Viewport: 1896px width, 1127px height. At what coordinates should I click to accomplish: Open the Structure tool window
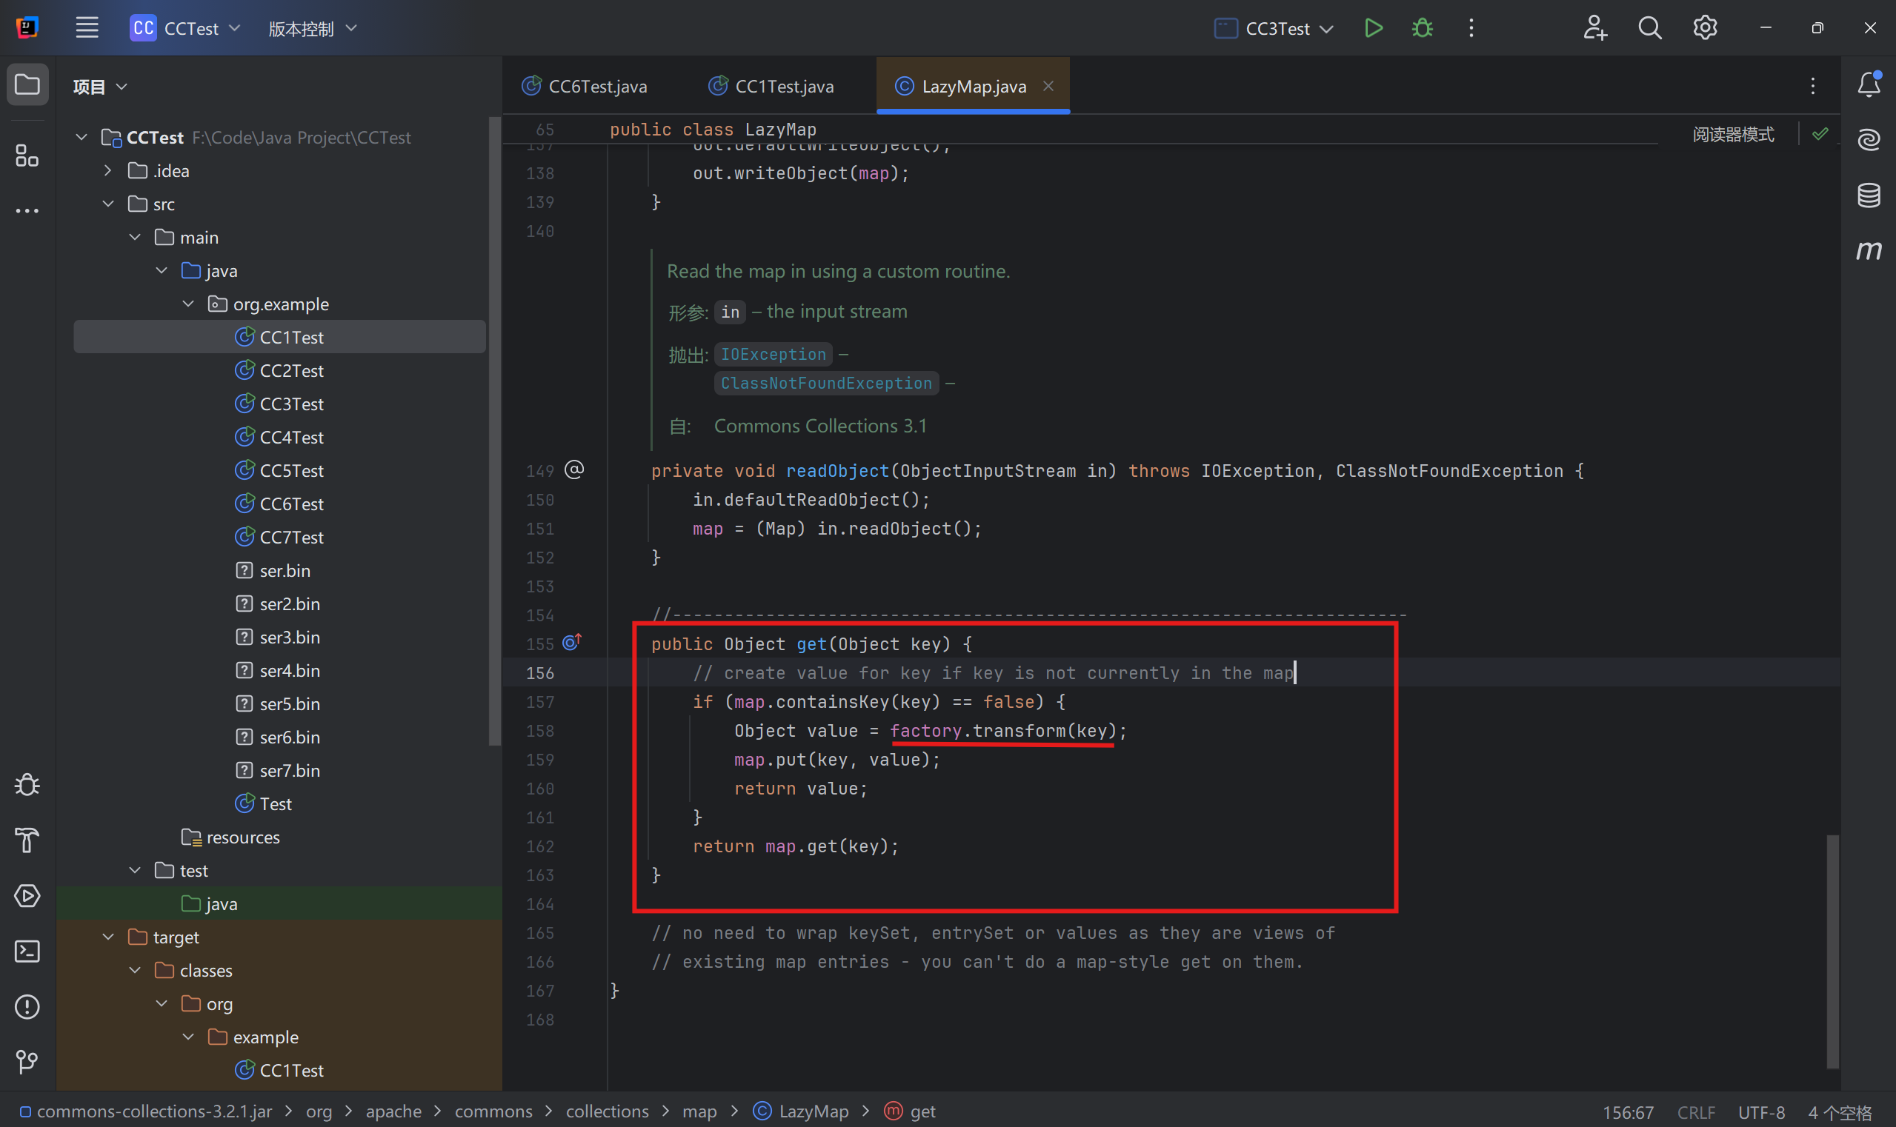(x=27, y=155)
